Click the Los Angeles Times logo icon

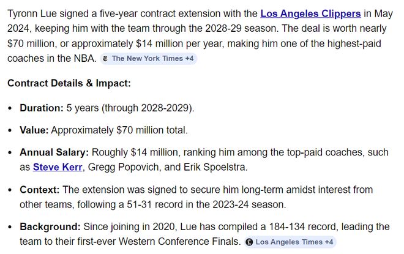[250, 242]
